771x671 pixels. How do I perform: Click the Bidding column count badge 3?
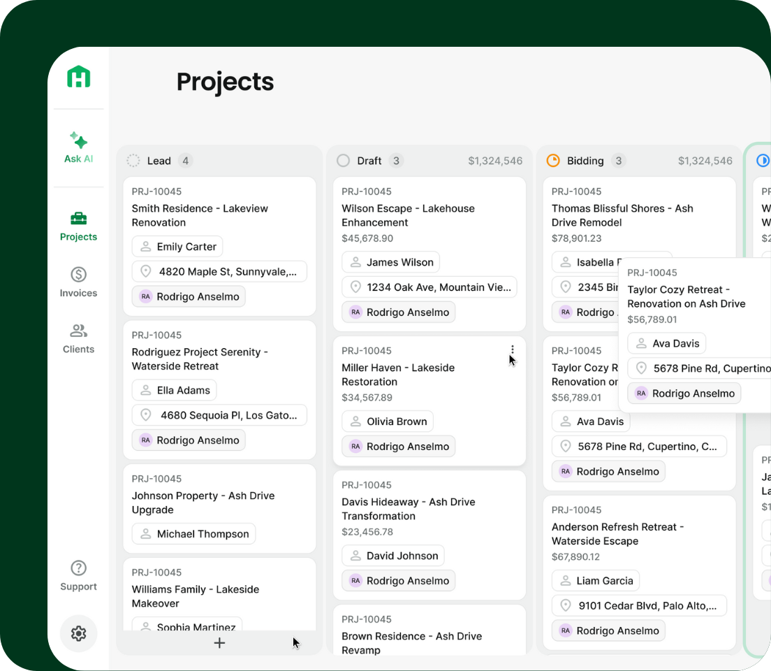619,161
